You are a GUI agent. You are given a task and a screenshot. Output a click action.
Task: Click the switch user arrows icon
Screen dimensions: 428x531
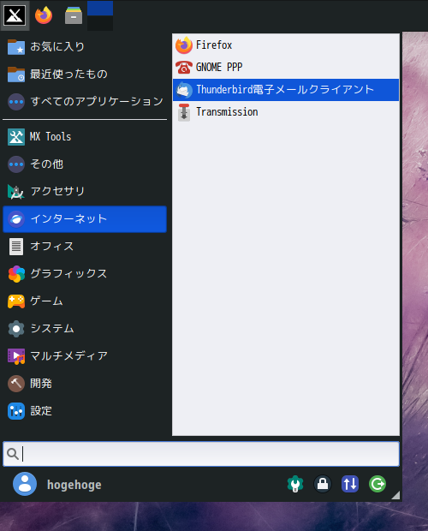[350, 484]
